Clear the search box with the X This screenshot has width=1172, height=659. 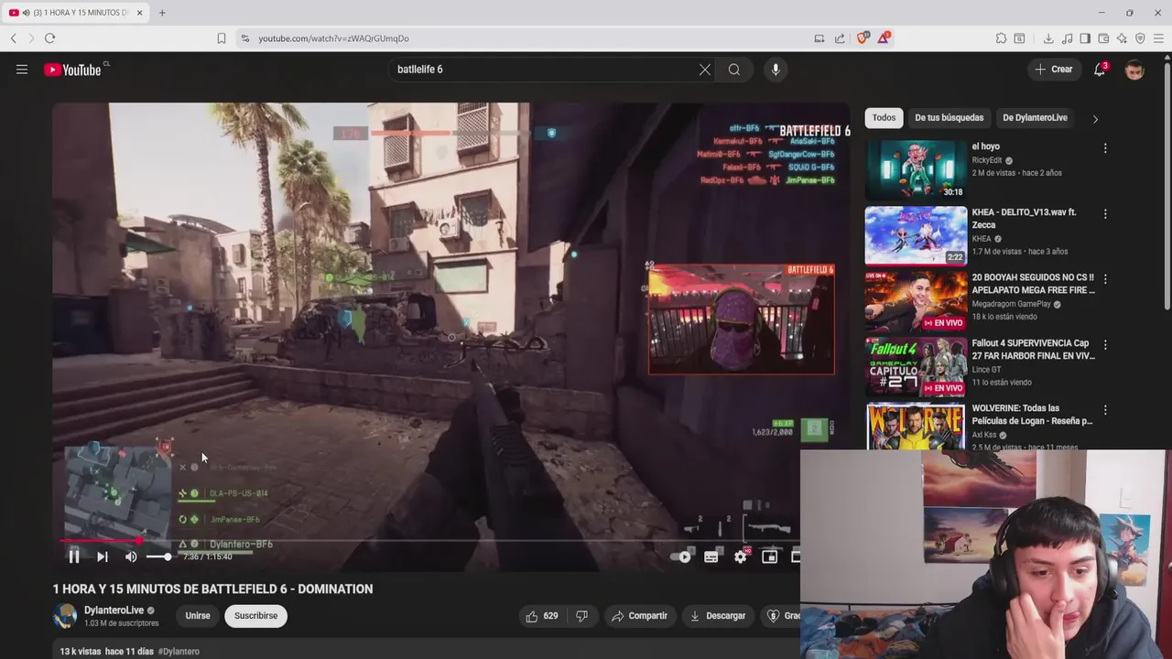click(x=705, y=70)
